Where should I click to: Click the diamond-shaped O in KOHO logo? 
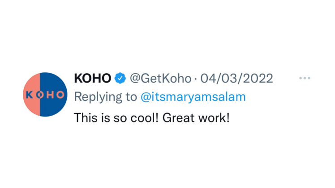click(40, 95)
